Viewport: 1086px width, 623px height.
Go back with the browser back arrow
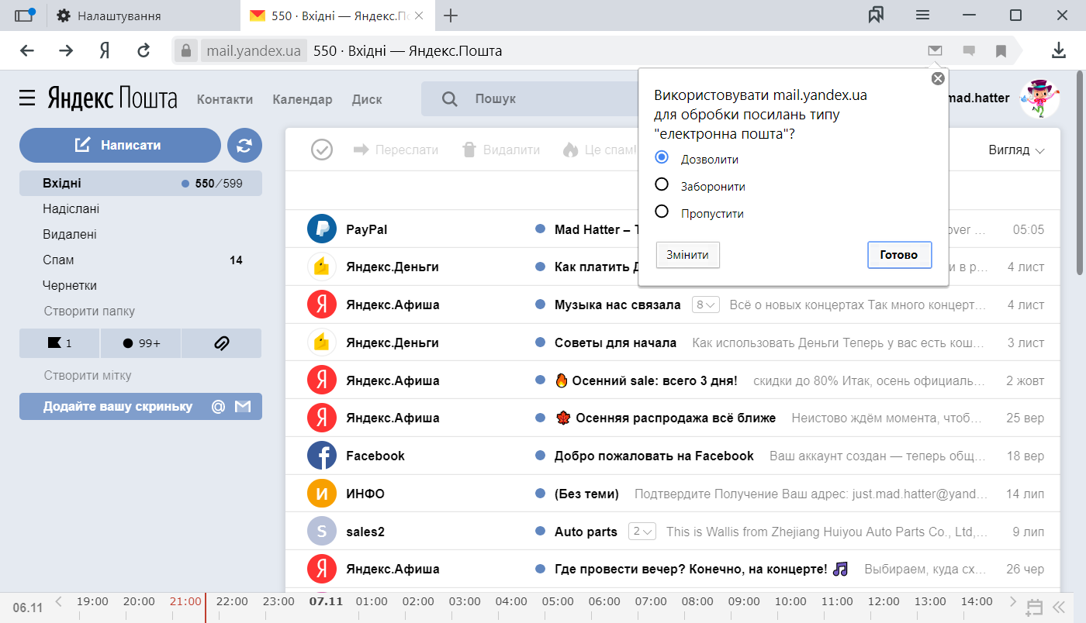27,51
